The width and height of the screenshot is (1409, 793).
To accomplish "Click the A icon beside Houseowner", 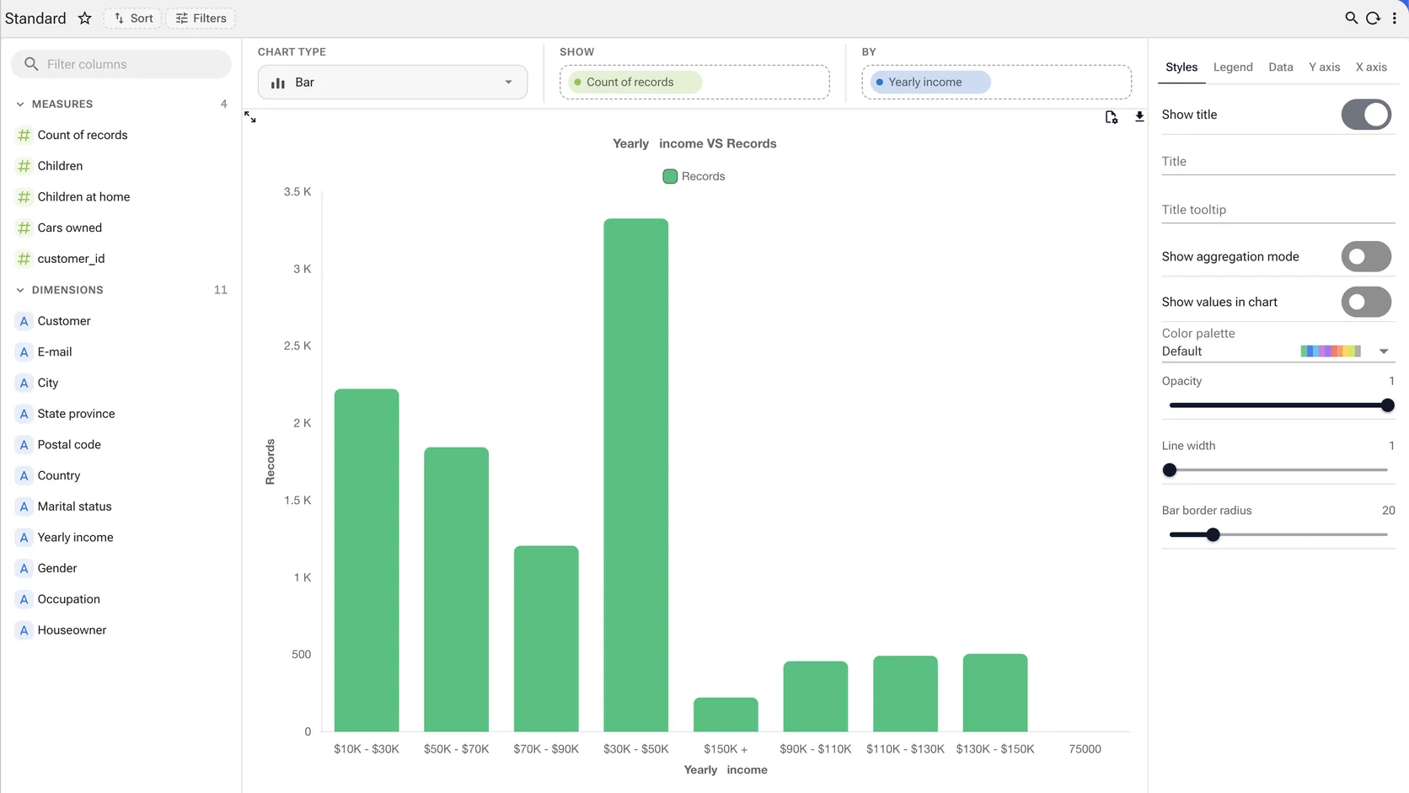I will coord(24,630).
